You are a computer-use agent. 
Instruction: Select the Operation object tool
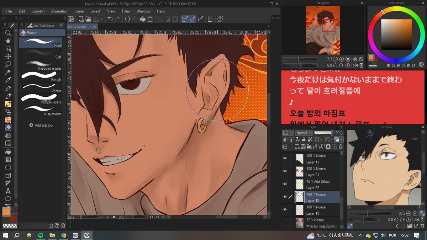click(x=8, y=48)
